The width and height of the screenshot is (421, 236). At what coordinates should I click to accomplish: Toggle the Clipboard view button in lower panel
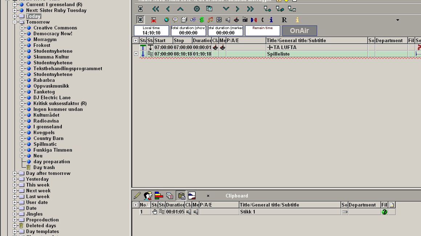182,196
